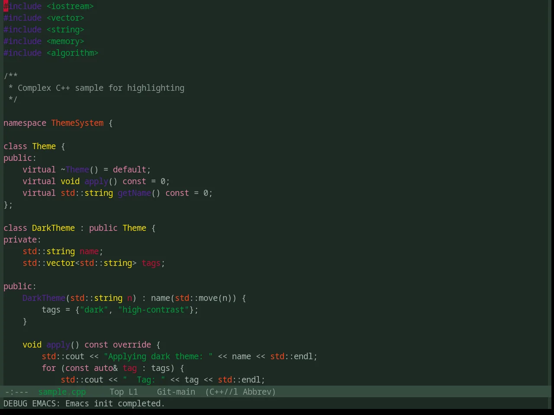The image size is (554, 415).
Task: Click the 'getName' function name
Action: click(134, 193)
